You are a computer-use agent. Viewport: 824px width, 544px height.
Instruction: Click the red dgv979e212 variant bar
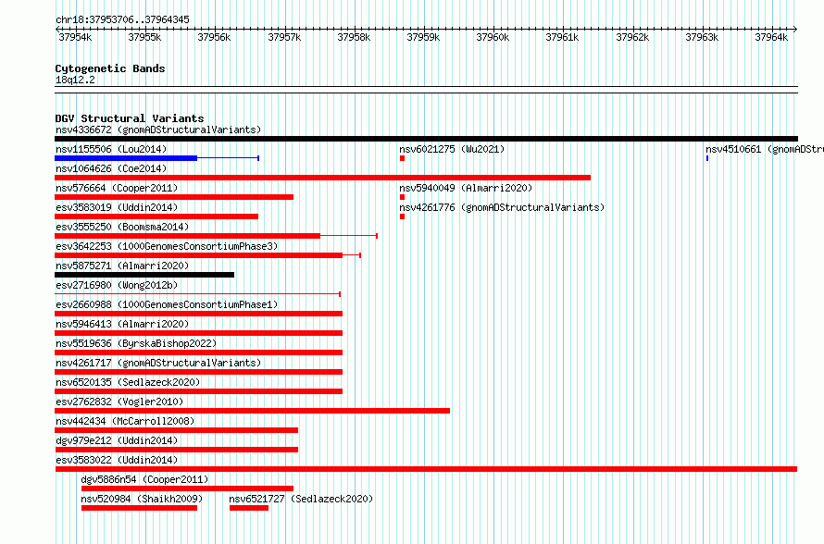click(x=177, y=450)
